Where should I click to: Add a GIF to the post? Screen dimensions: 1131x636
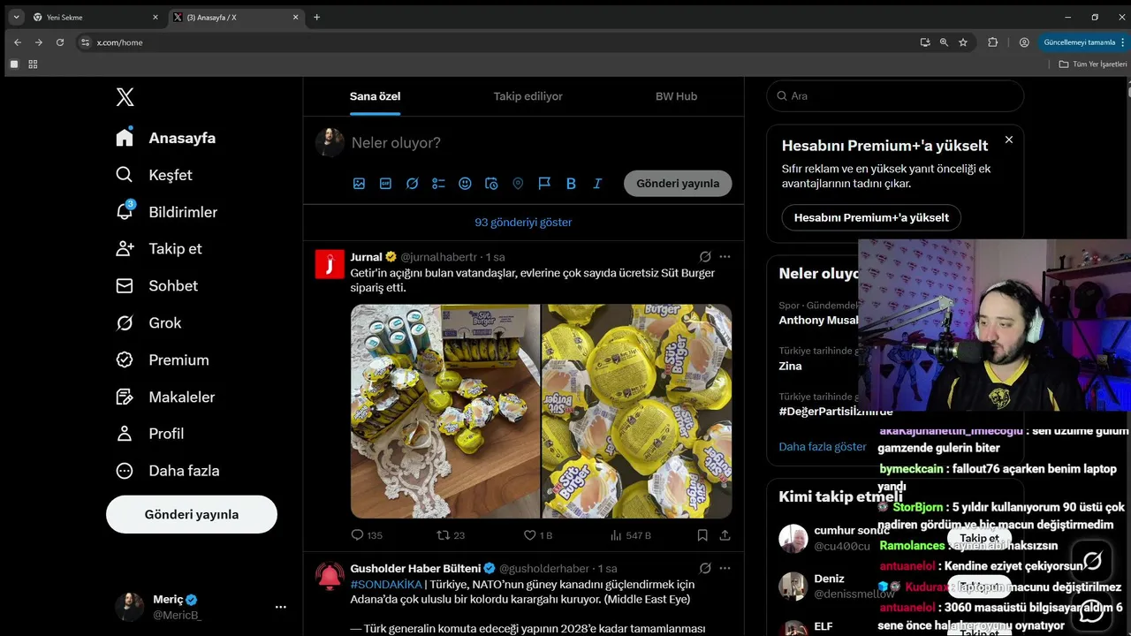[385, 184]
